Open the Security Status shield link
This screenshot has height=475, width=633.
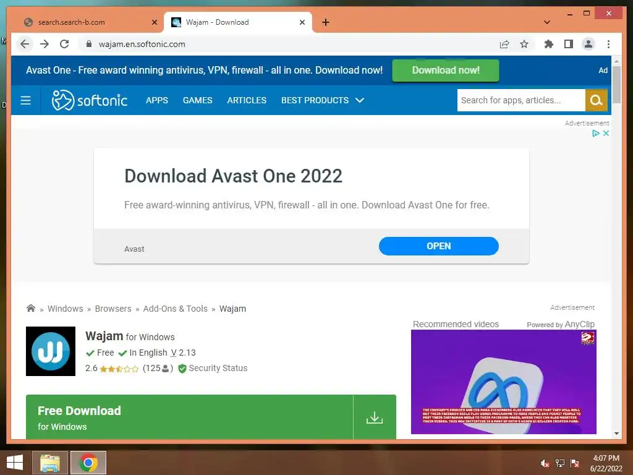(x=213, y=369)
